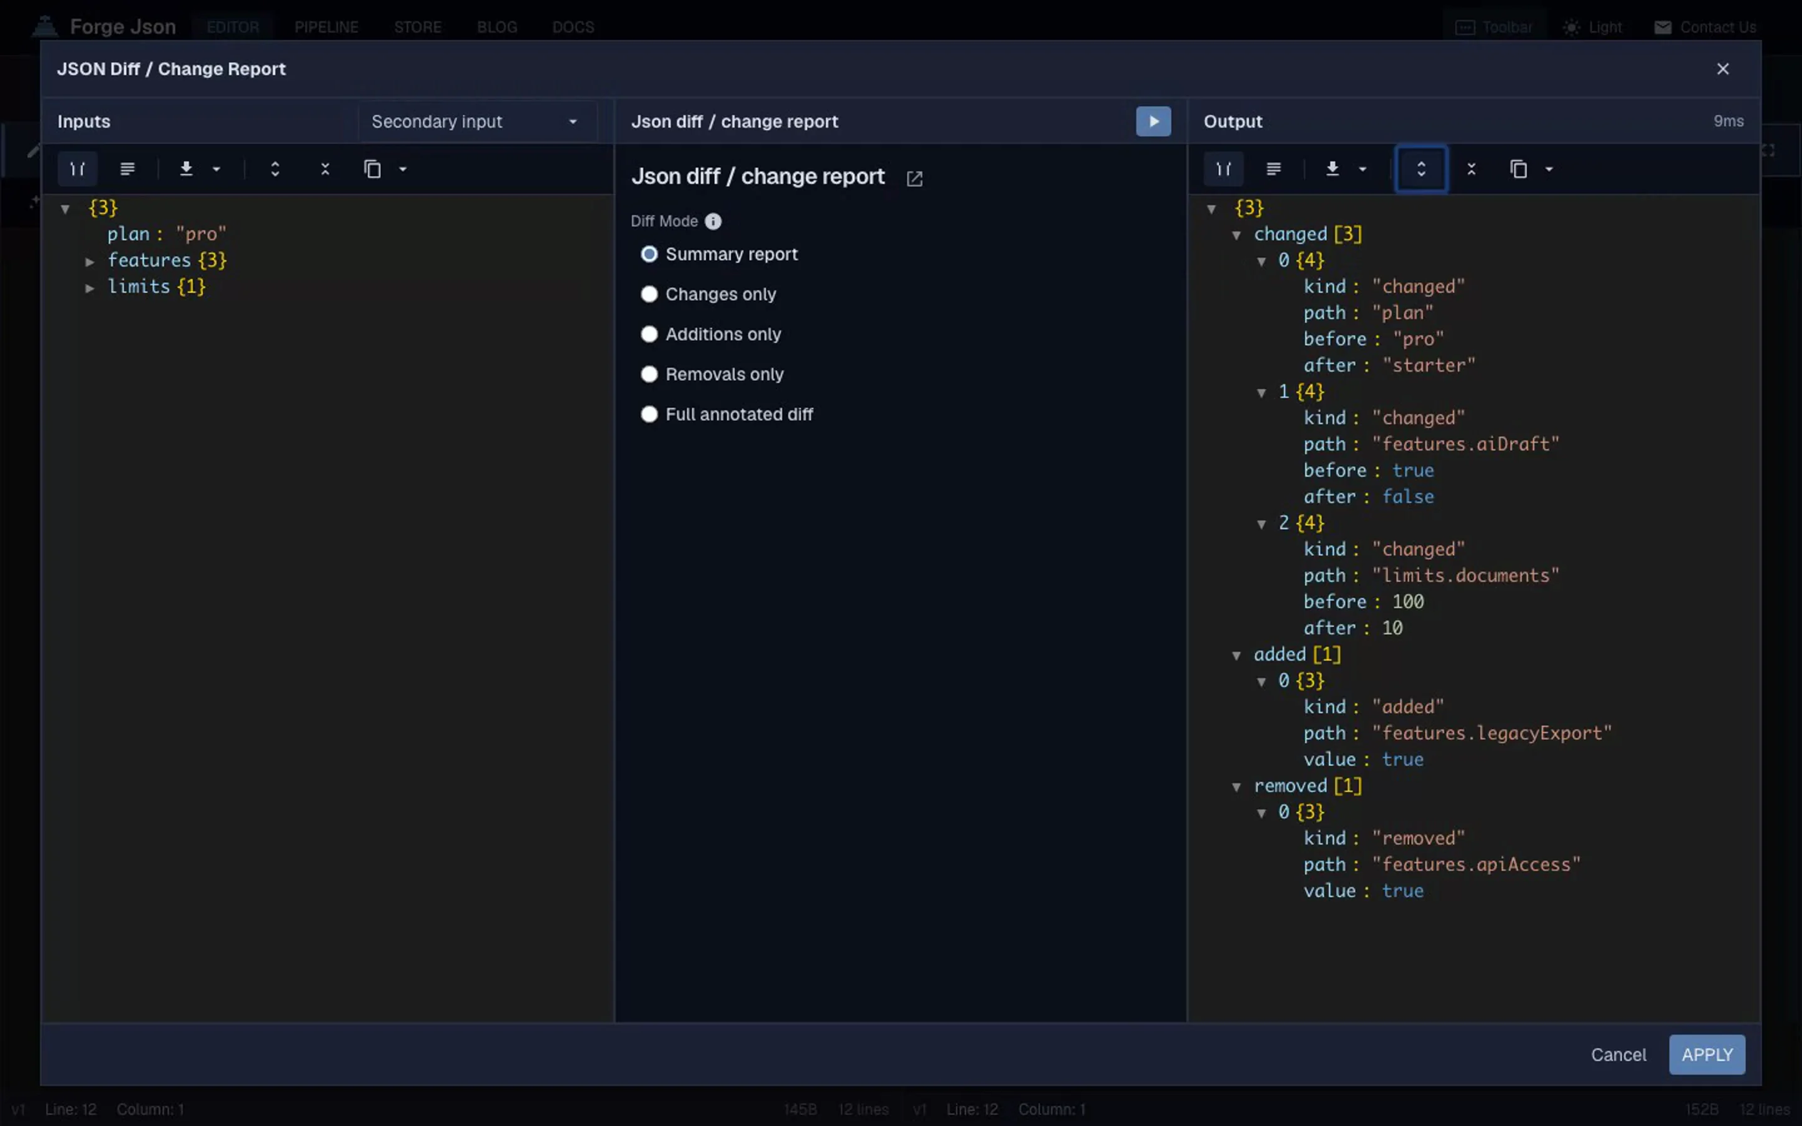
Task: Run the Json diff transformation
Action: click(x=1153, y=121)
